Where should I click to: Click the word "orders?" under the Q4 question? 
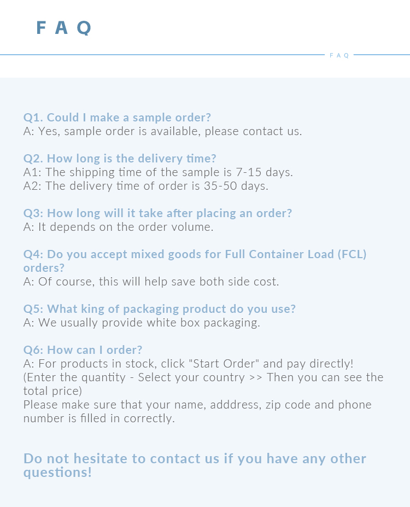click(44, 268)
